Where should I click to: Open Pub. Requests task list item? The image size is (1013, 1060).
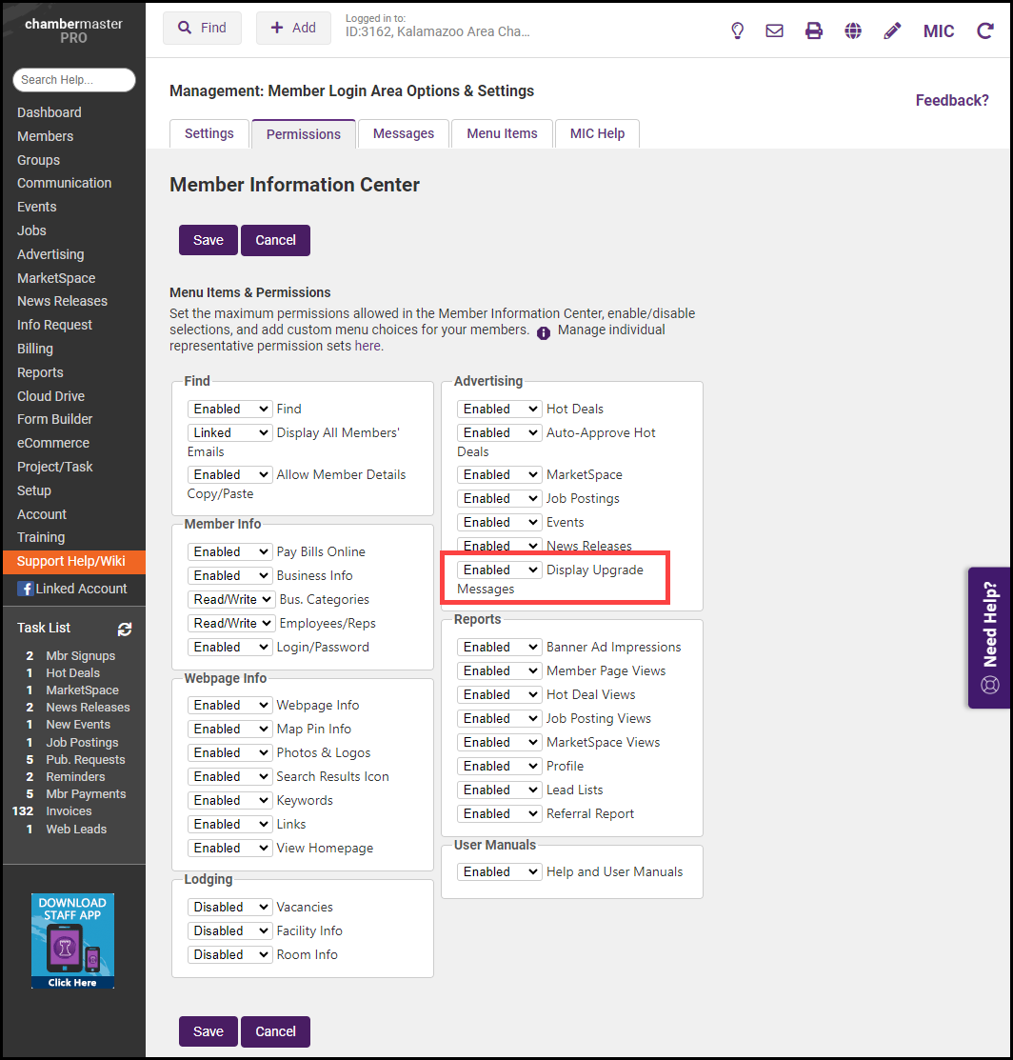(85, 760)
